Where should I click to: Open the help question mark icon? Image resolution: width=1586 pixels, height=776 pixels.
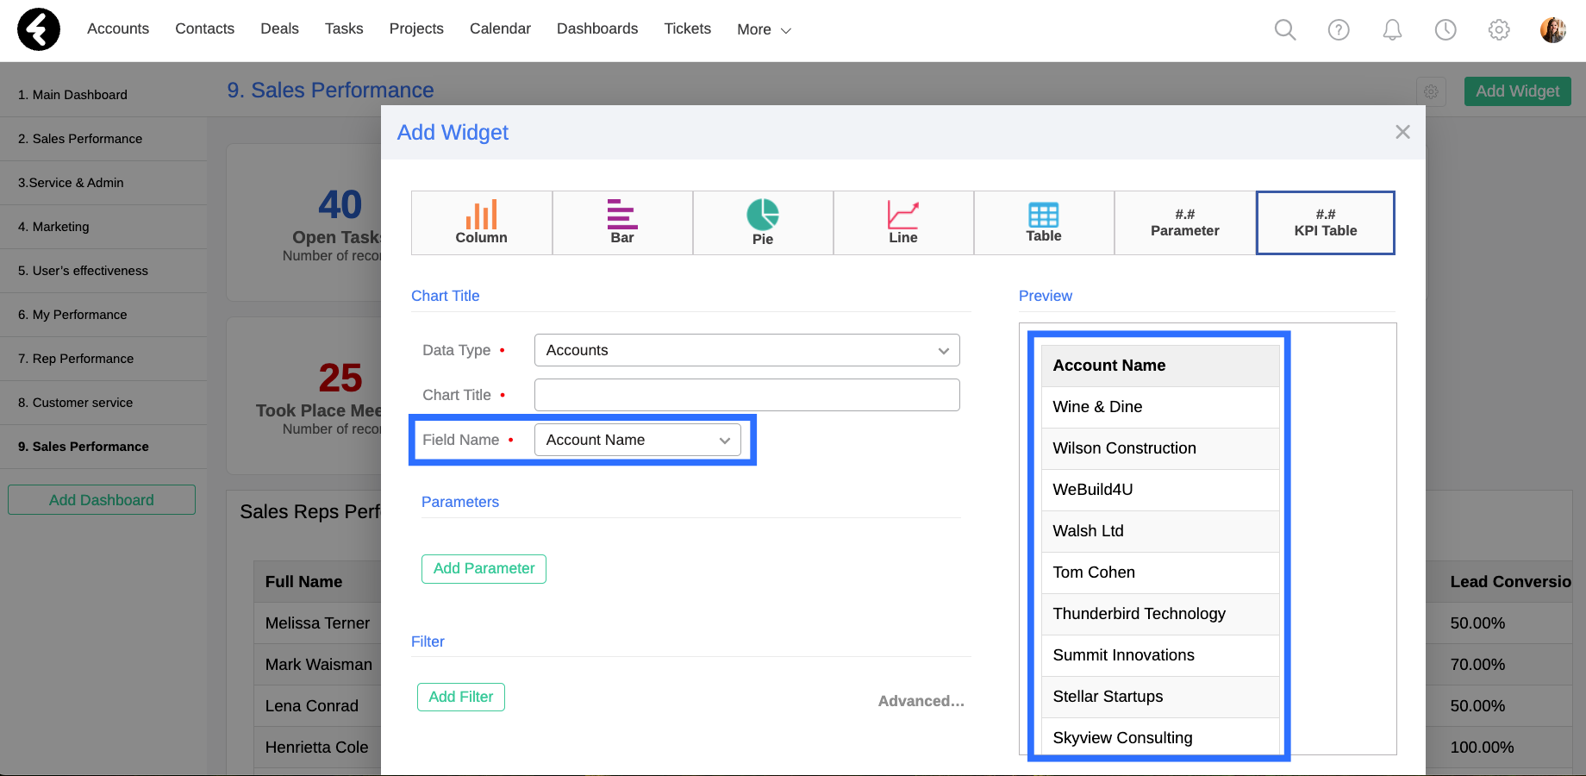[1339, 29]
